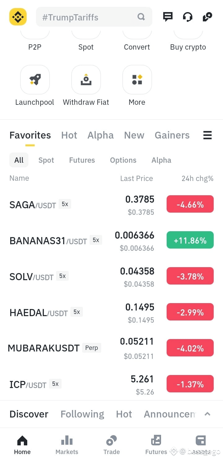
Task: Tap the Binance logo icon
Action: click(x=18, y=17)
